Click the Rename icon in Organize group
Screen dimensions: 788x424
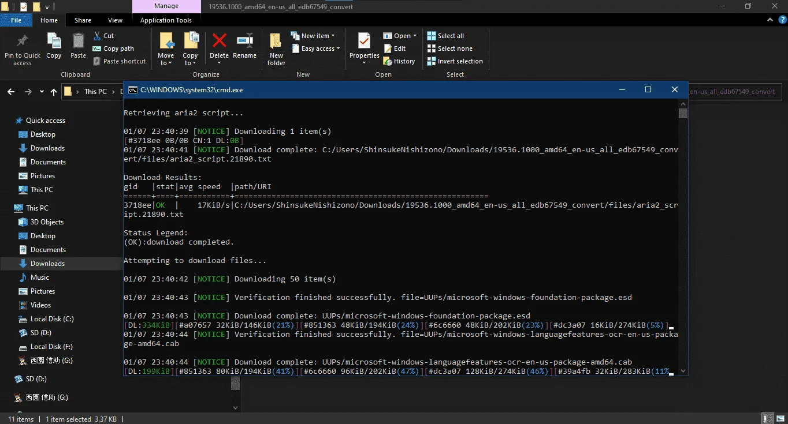(244, 40)
